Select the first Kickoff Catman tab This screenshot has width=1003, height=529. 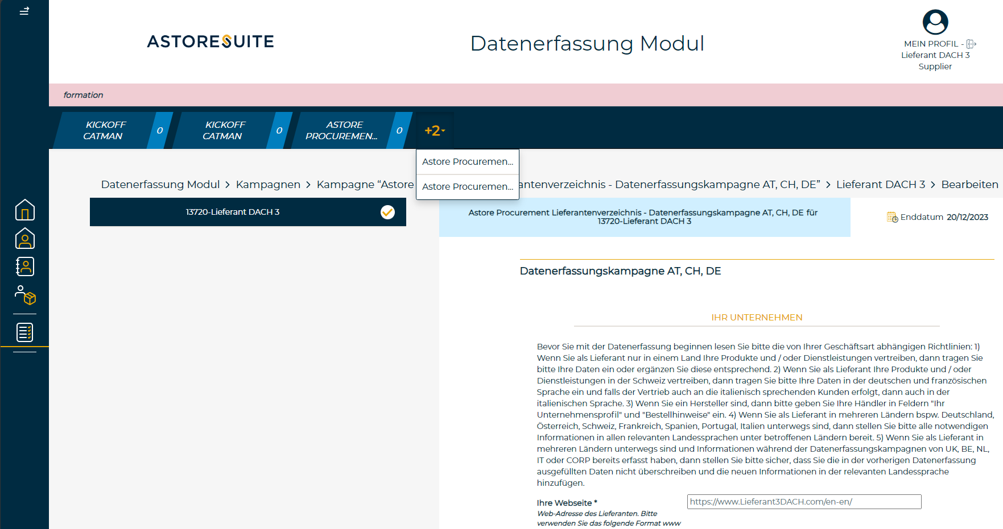pos(113,131)
